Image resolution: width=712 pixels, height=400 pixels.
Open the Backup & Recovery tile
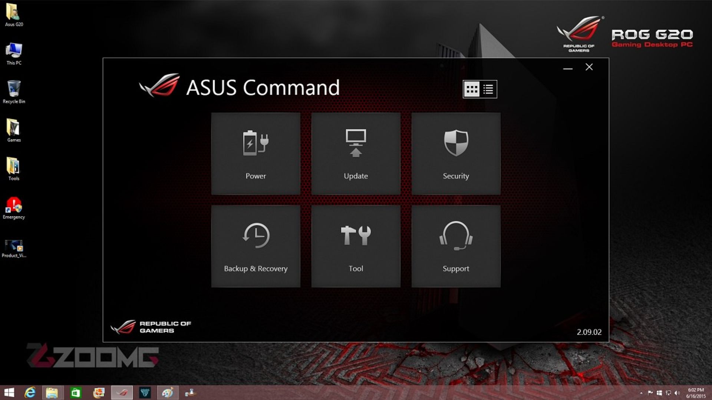tap(256, 246)
